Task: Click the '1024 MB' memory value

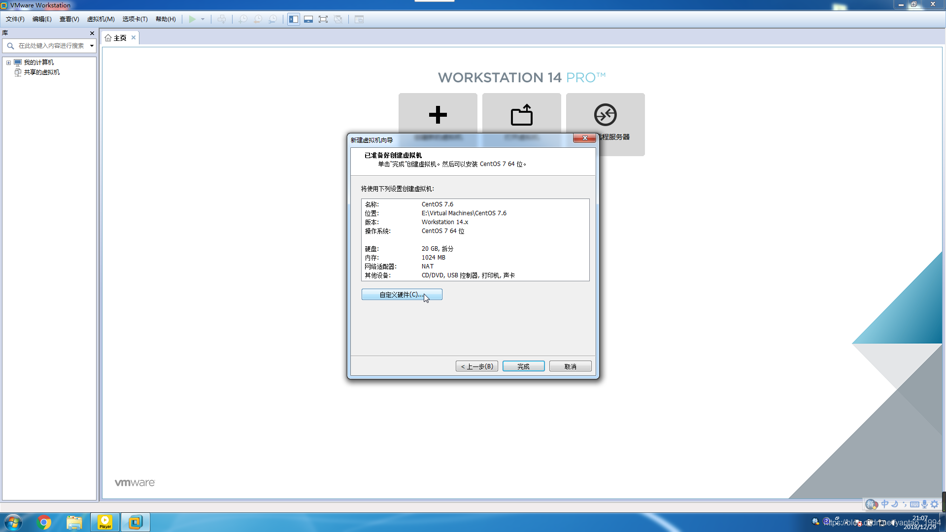Action: [x=434, y=258]
